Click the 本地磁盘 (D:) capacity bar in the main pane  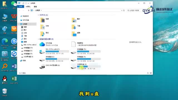[89, 51]
